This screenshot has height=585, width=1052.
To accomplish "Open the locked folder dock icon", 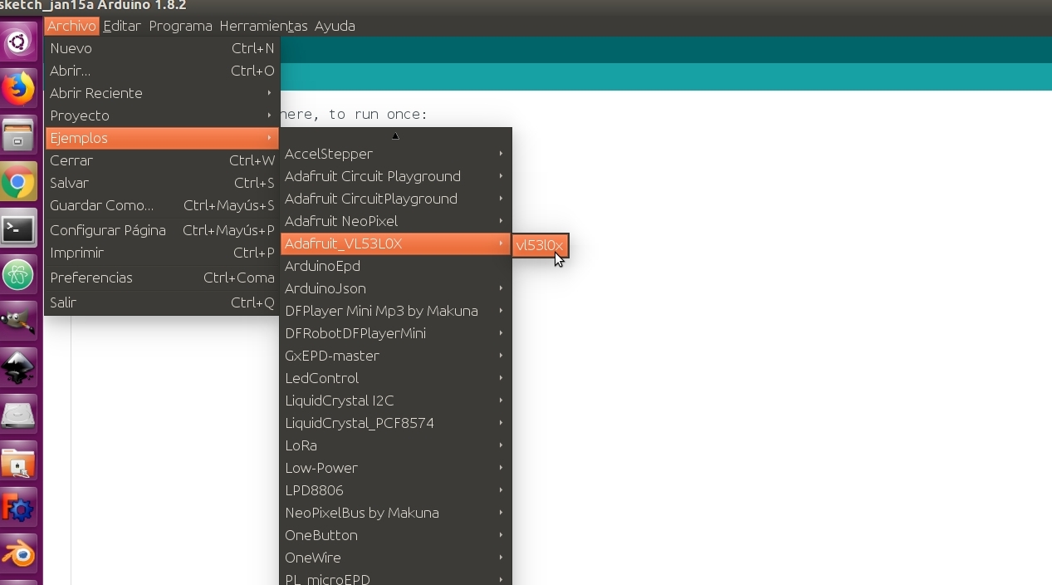I will click(18, 461).
